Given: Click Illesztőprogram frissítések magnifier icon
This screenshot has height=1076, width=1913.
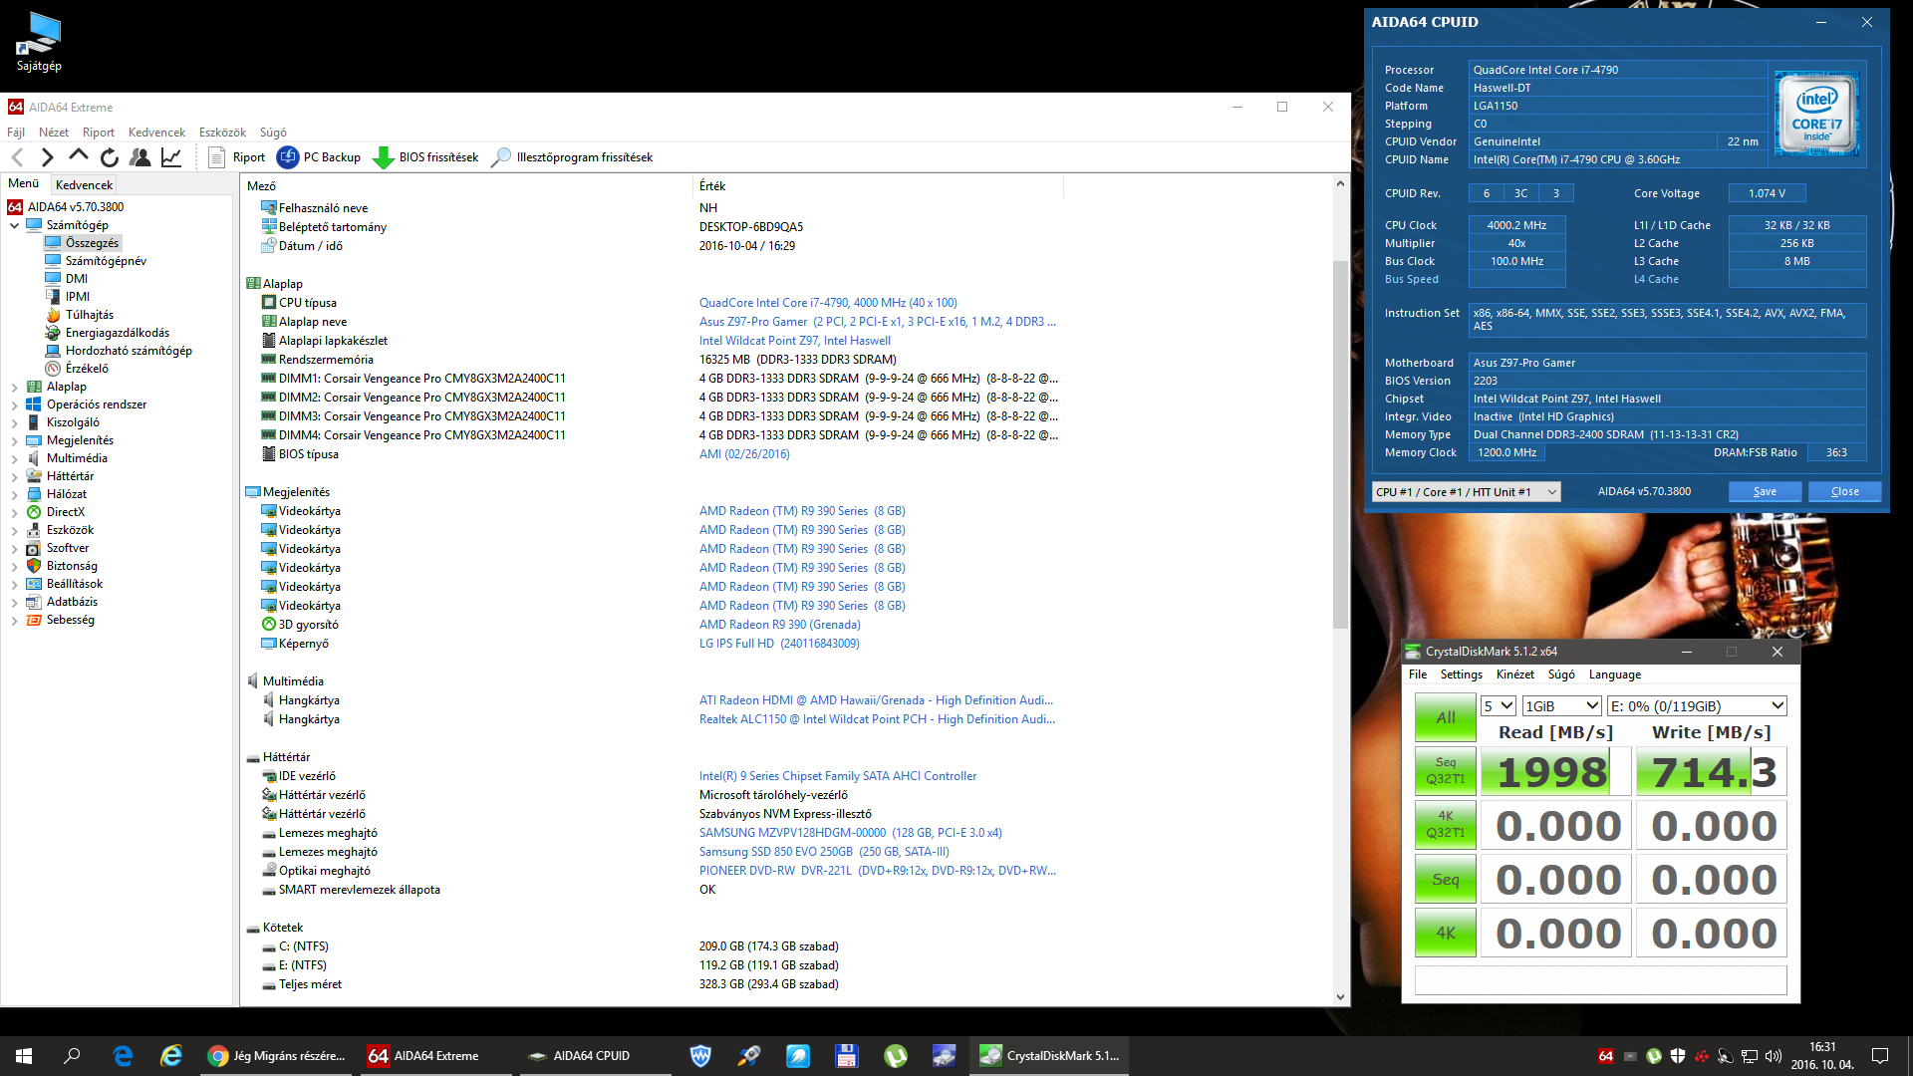Looking at the screenshot, I should point(501,157).
